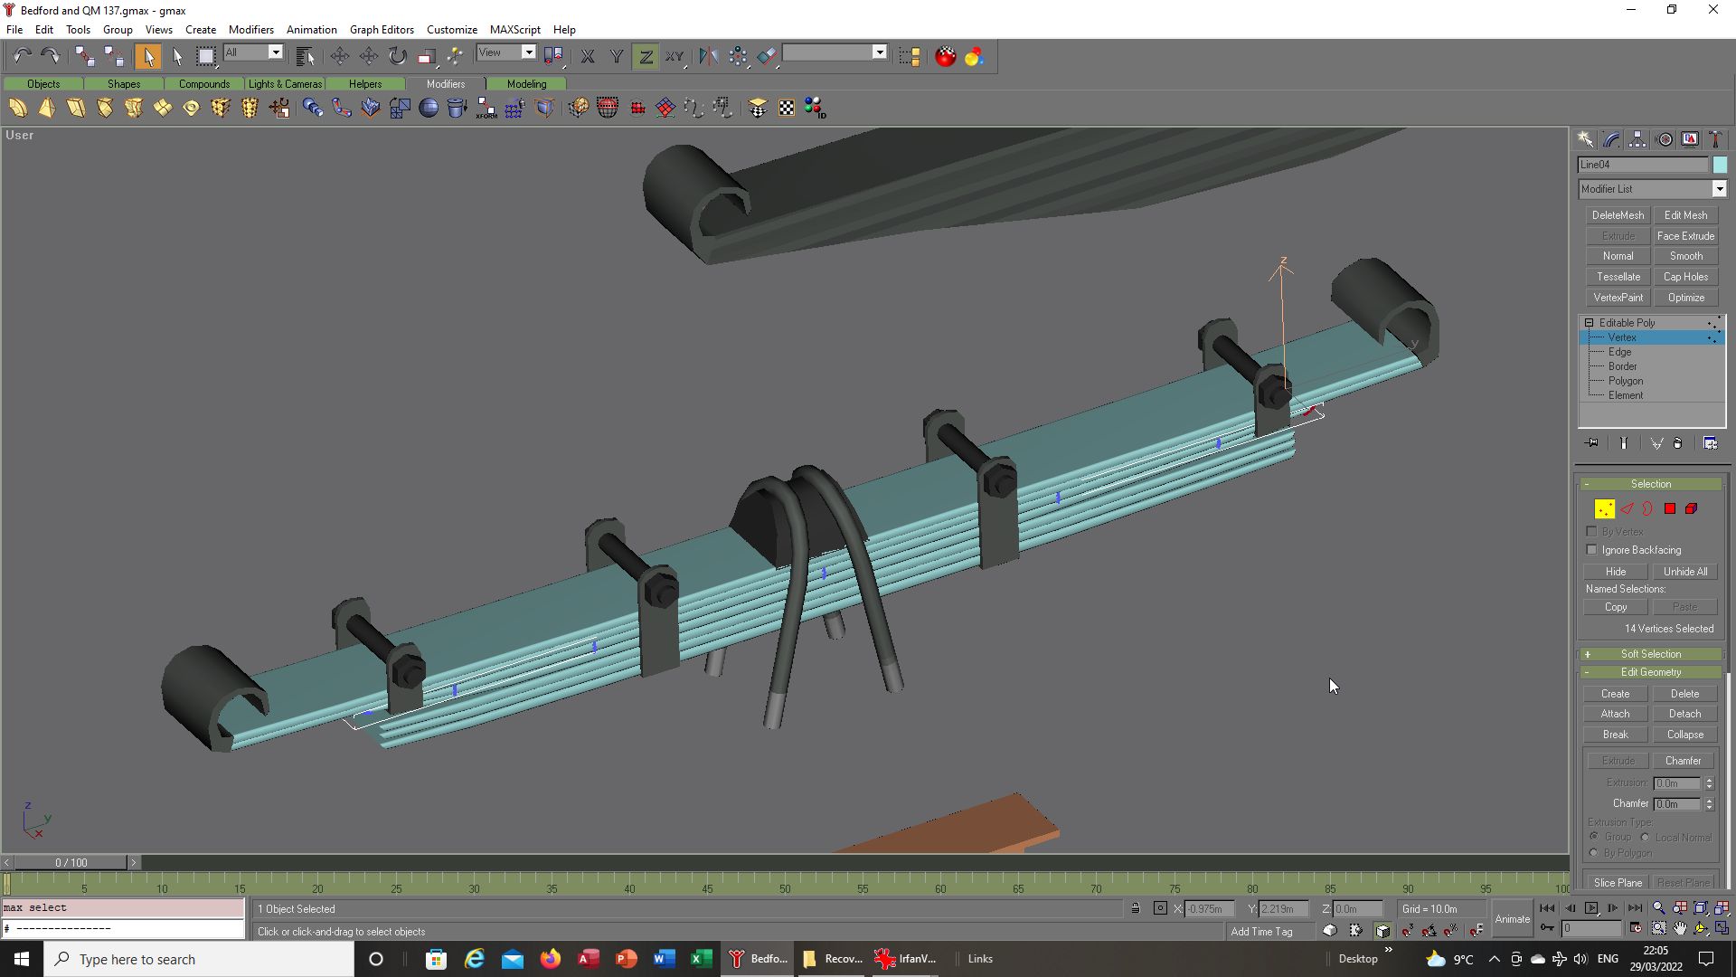Click the Mirror Selected Objects icon
Viewport: 1736px width, 977px height.
coord(708,56)
